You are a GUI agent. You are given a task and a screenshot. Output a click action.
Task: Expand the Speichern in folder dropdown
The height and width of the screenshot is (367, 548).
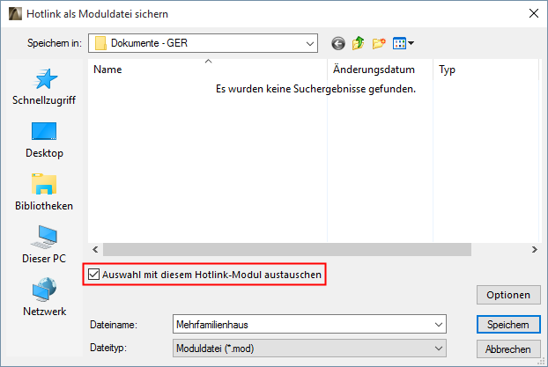pyautogui.click(x=309, y=44)
